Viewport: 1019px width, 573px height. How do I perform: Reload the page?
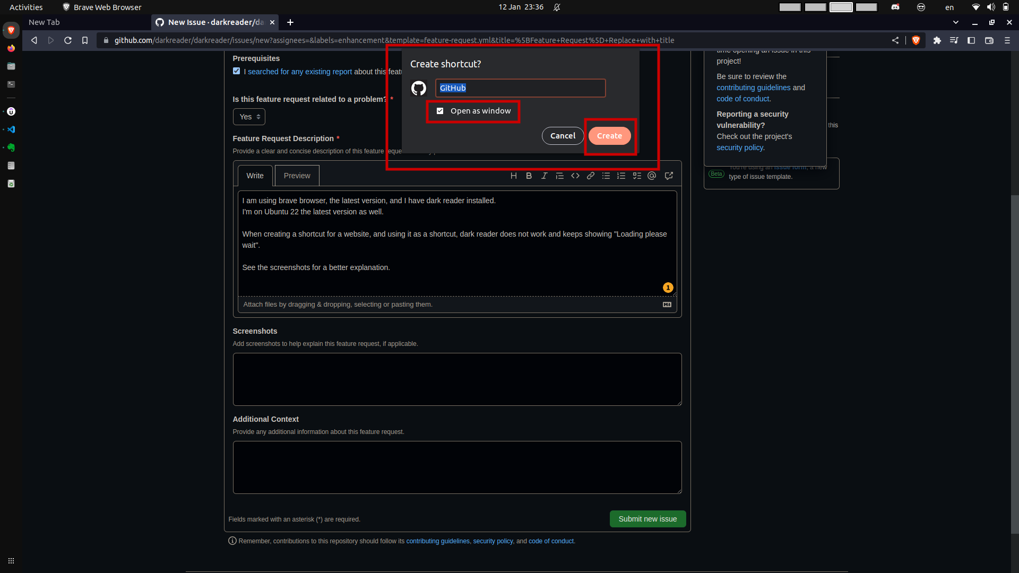tap(68, 40)
